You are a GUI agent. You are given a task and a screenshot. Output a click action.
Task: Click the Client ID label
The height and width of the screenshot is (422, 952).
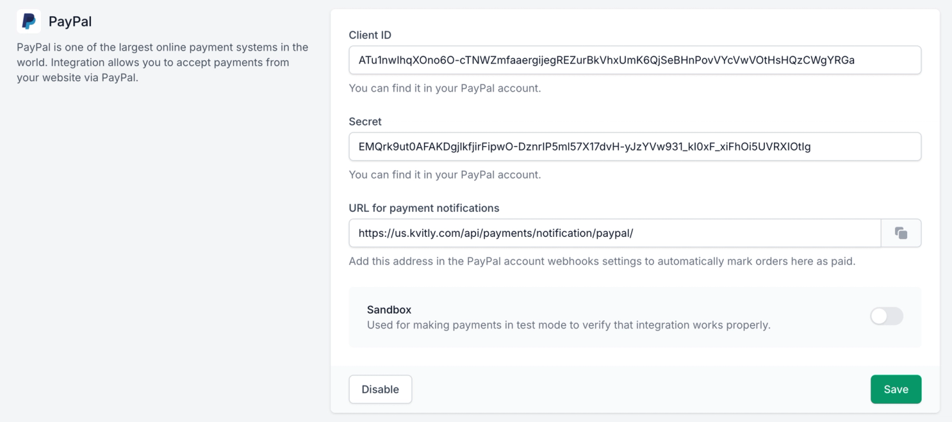pyautogui.click(x=370, y=35)
